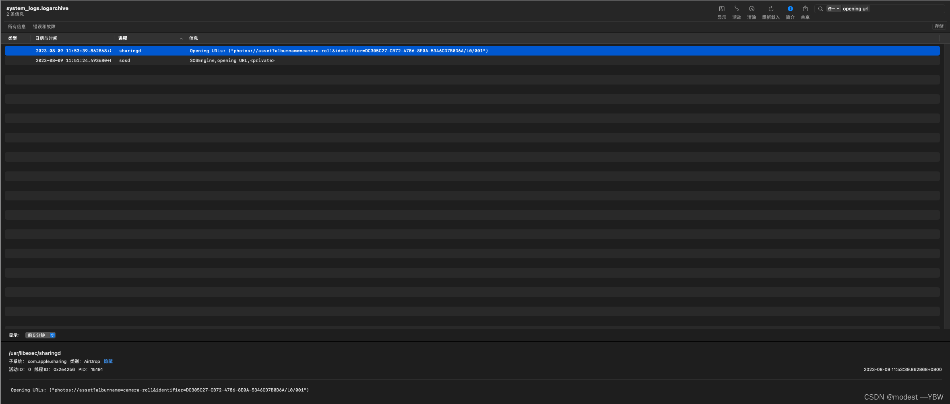950x404 pixels.
Task: Switch to the 所有信息 filter tab
Action: click(17, 27)
